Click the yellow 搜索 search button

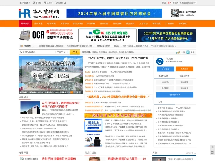pyautogui.click(x=75, y=52)
